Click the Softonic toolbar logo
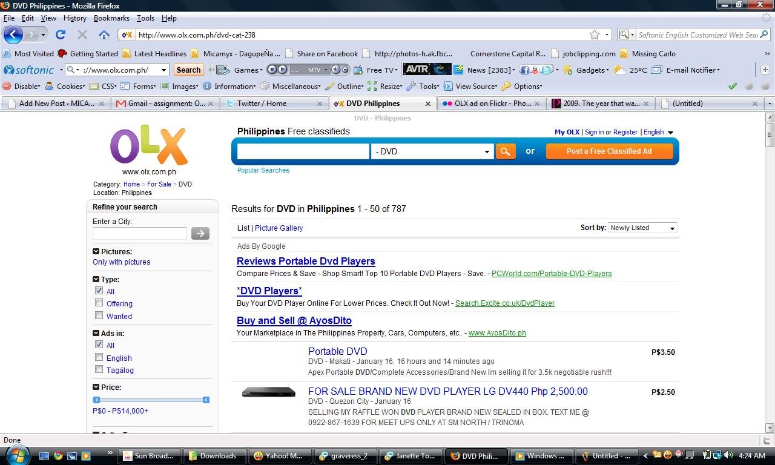This screenshot has width=775, height=465. 29,70
